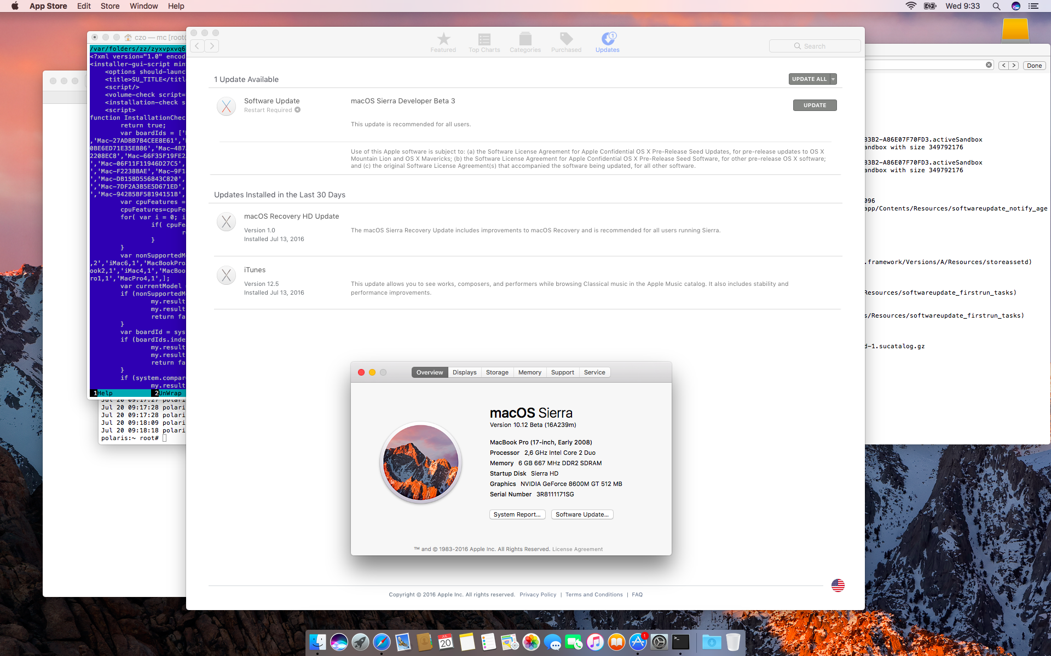Click the App Store forward arrow
Screen dimensions: 1051x656
click(x=212, y=46)
